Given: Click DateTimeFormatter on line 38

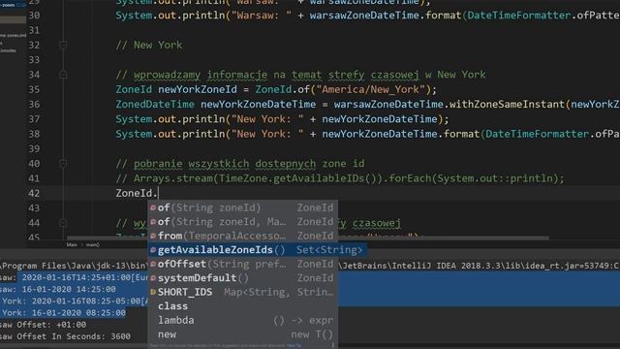Looking at the screenshot, I should 538,134.
